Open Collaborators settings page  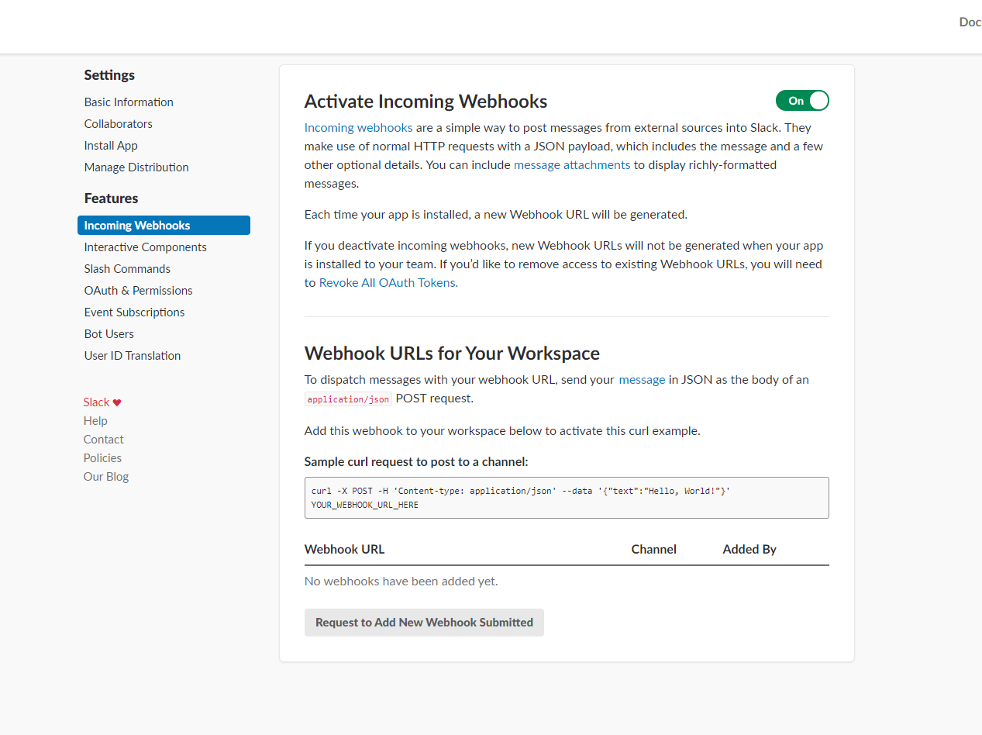pos(119,124)
